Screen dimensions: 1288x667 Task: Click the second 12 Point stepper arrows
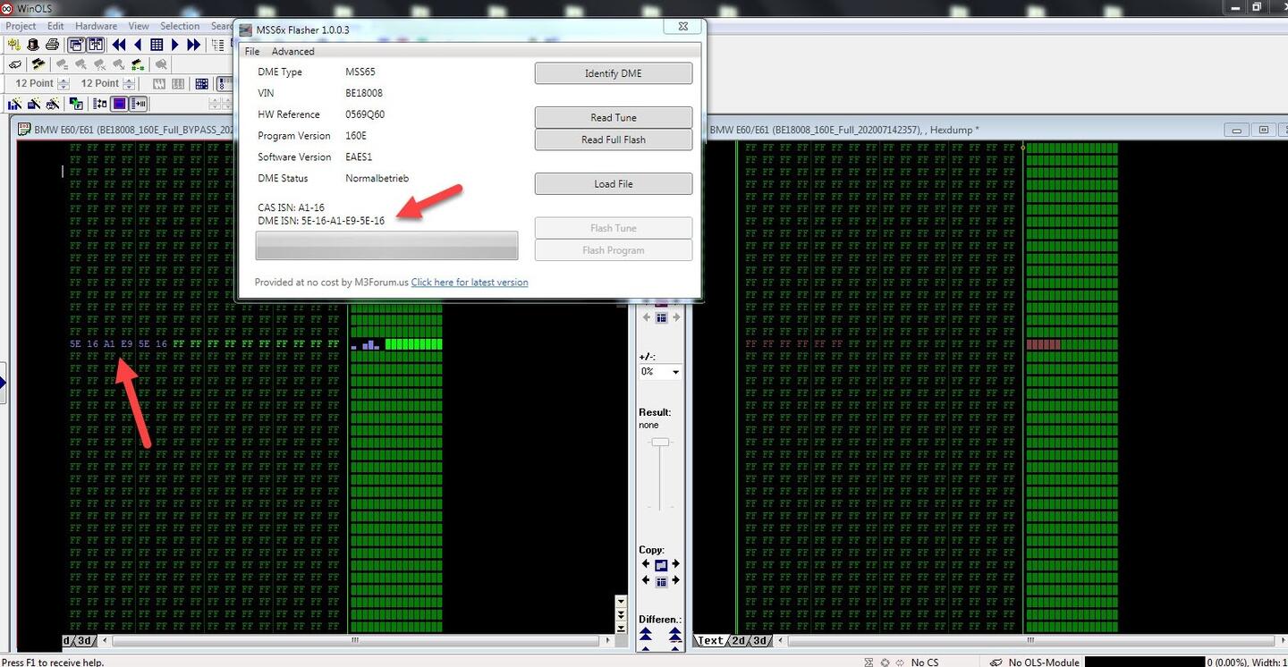(x=129, y=84)
